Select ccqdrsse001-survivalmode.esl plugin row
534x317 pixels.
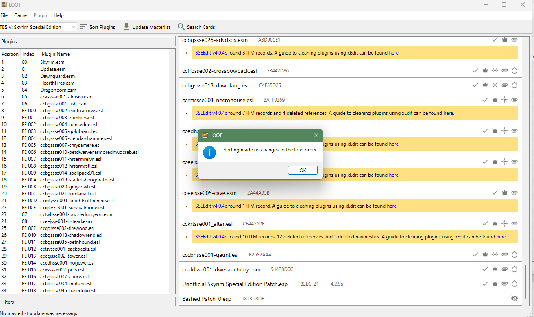click(85, 208)
